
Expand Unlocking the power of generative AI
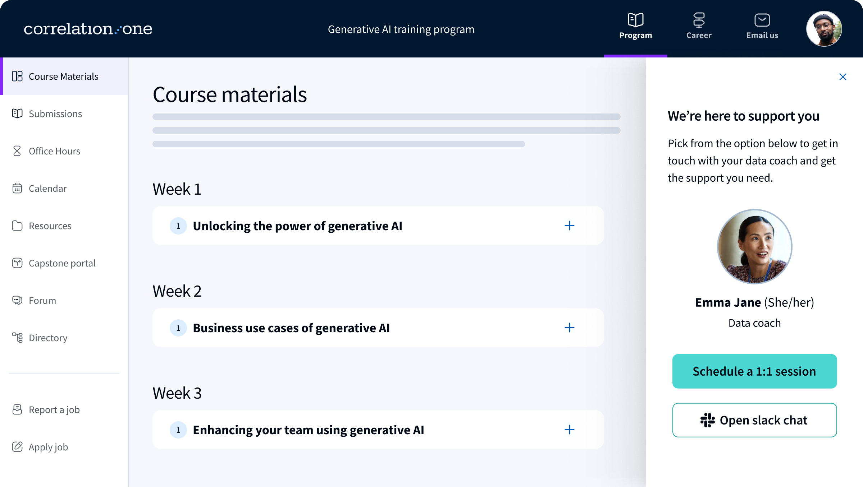pos(570,226)
